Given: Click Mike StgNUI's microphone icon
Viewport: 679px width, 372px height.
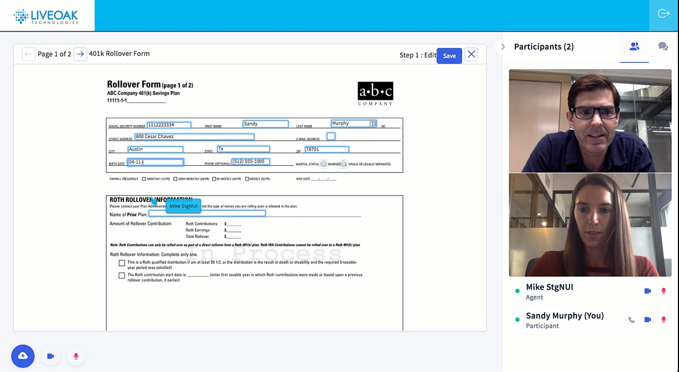Looking at the screenshot, I should pyautogui.click(x=664, y=291).
